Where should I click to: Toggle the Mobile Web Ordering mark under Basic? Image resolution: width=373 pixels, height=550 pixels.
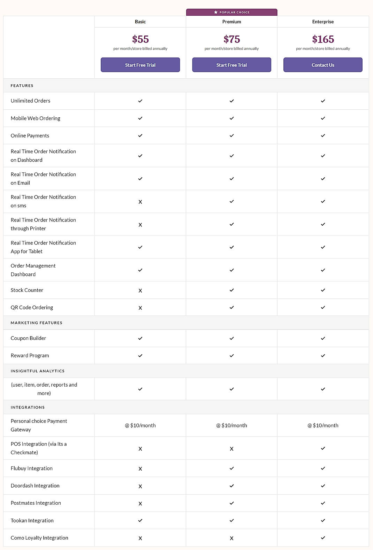pos(140,118)
